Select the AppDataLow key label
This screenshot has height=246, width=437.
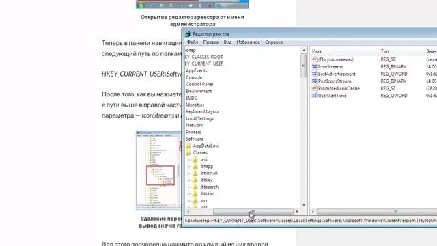(206, 146)
